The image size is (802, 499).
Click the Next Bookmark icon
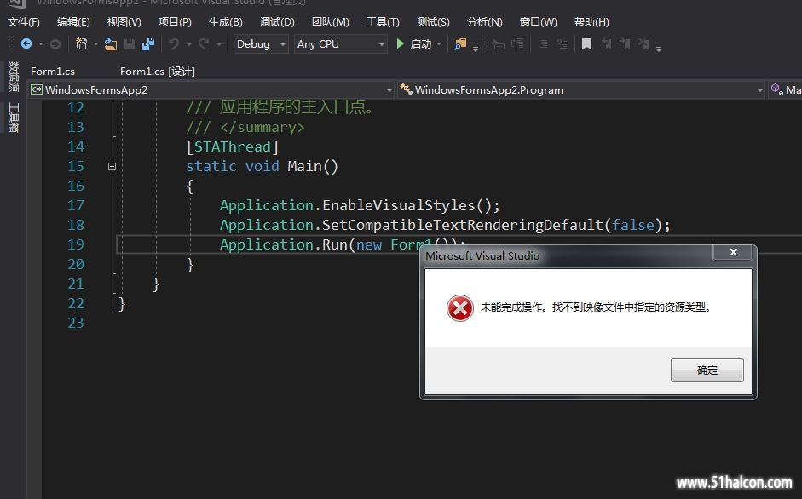coord(625,44)
